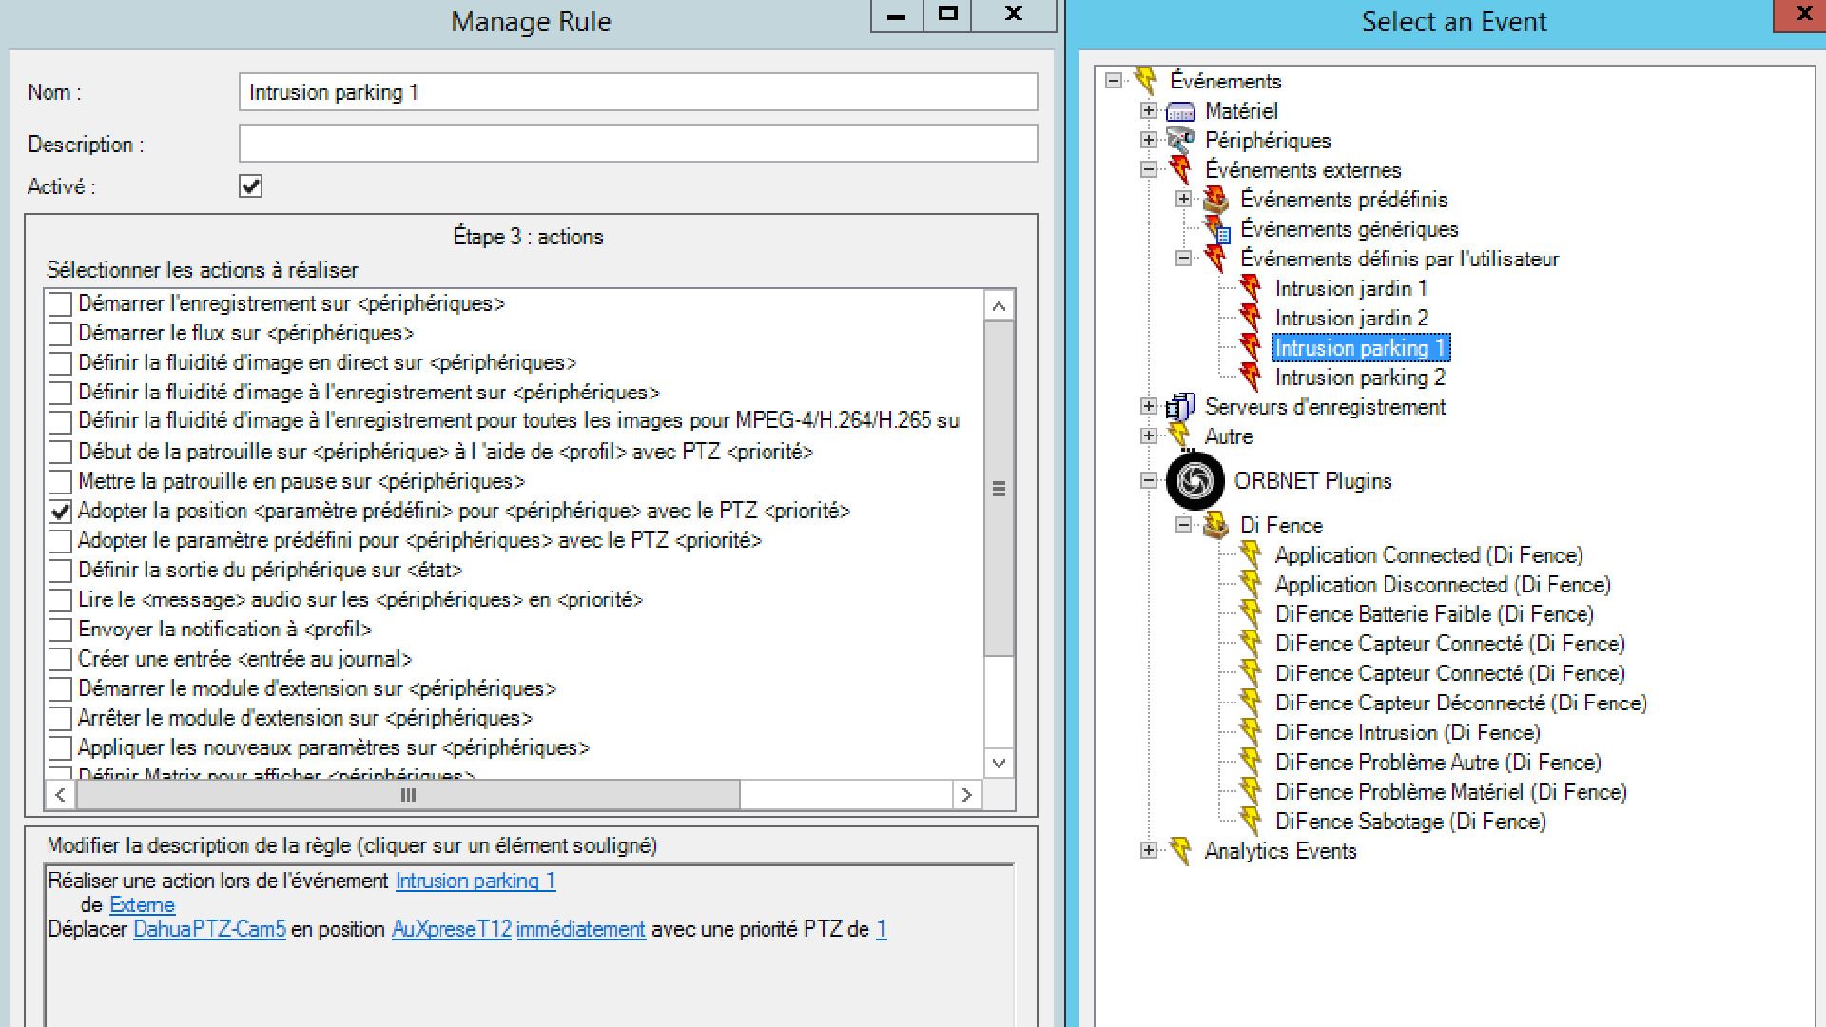Click the Événements génériques icon
1826x1027 pixels.
1216,229
